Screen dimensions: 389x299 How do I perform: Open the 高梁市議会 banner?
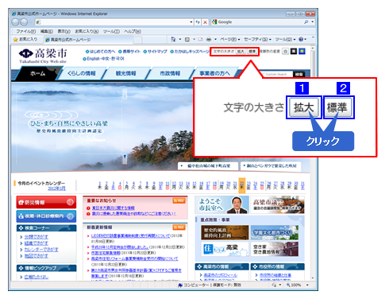pyautogui.click(x=278, y=205)
